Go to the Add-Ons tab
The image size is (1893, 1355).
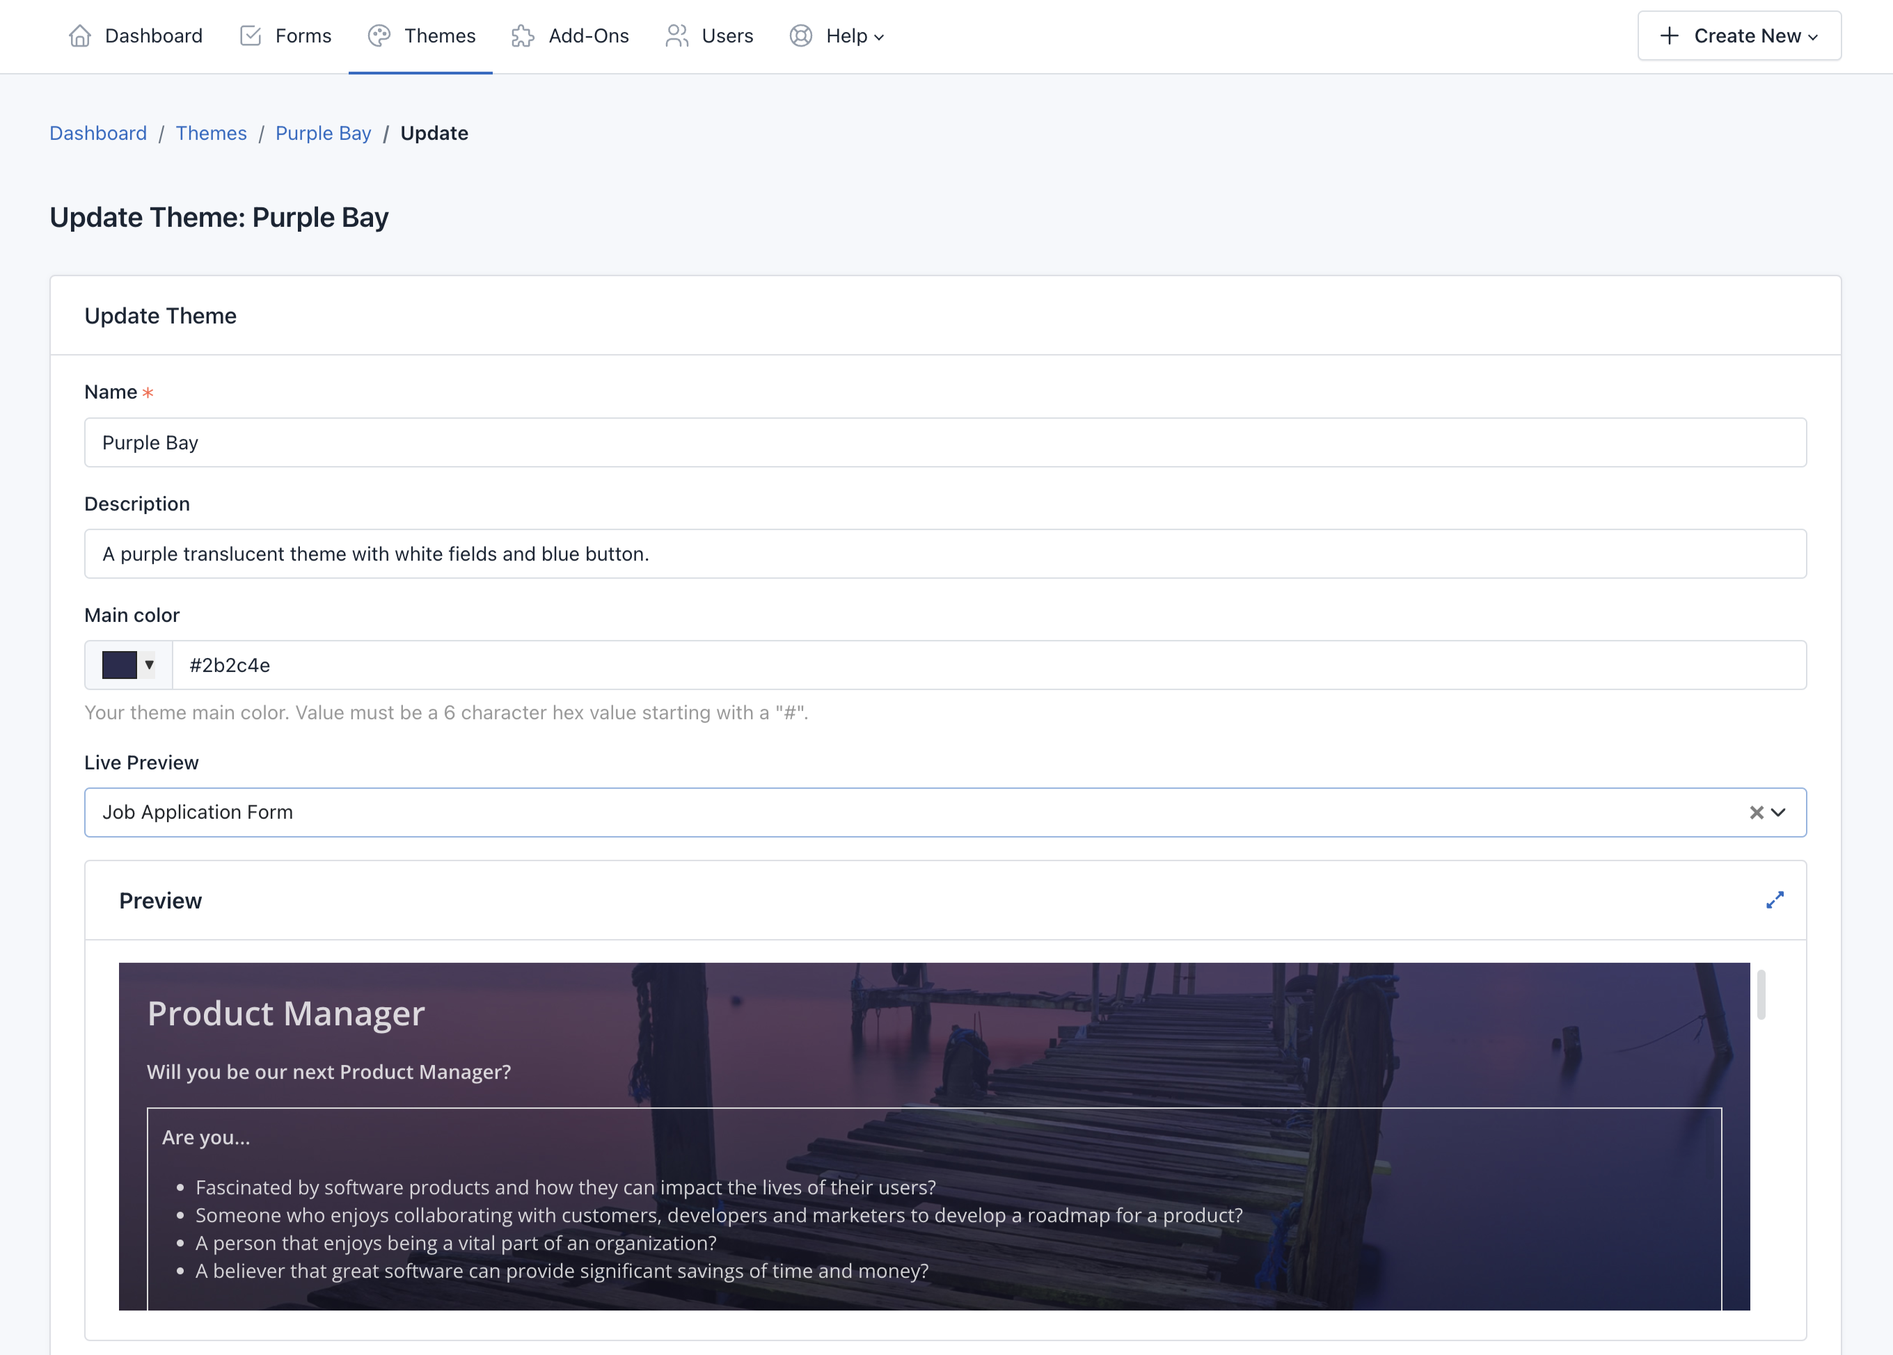pyautogui.click(x=587, y=36)
